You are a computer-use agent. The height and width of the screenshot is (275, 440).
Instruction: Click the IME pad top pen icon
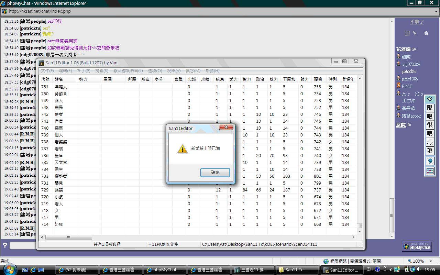pos(430,99)
